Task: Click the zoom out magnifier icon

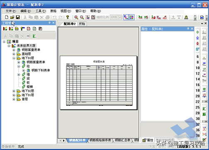Action: 82,17
